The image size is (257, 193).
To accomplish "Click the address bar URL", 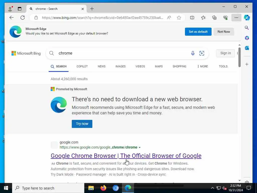I will 102,18.
